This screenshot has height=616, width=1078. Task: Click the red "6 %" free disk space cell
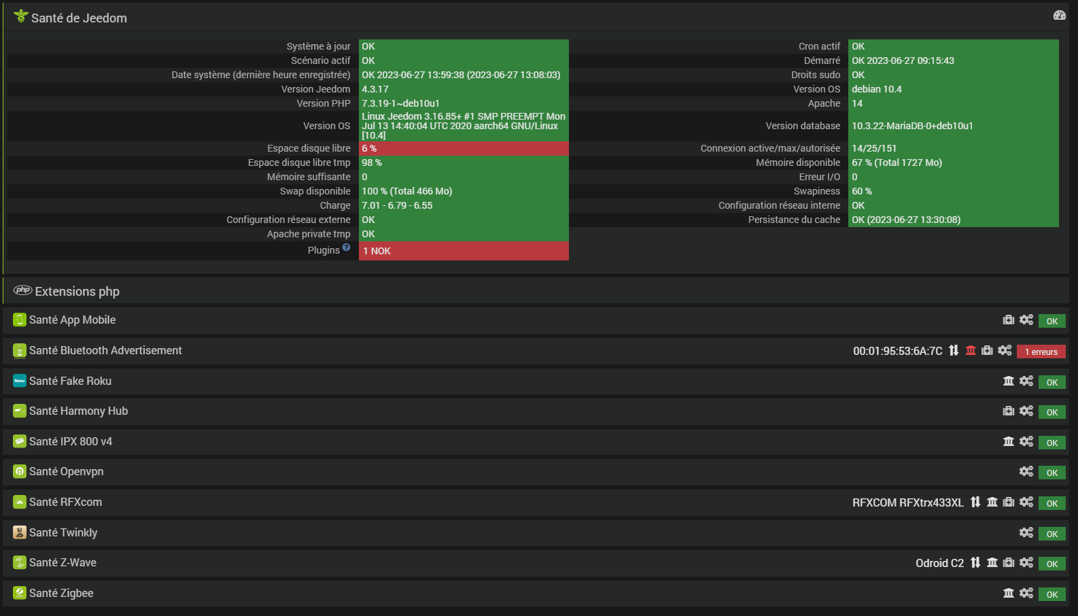[464, 148]
